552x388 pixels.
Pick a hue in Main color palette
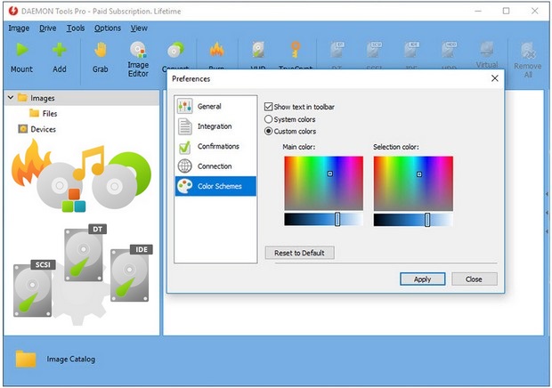[x=323, y=183]
